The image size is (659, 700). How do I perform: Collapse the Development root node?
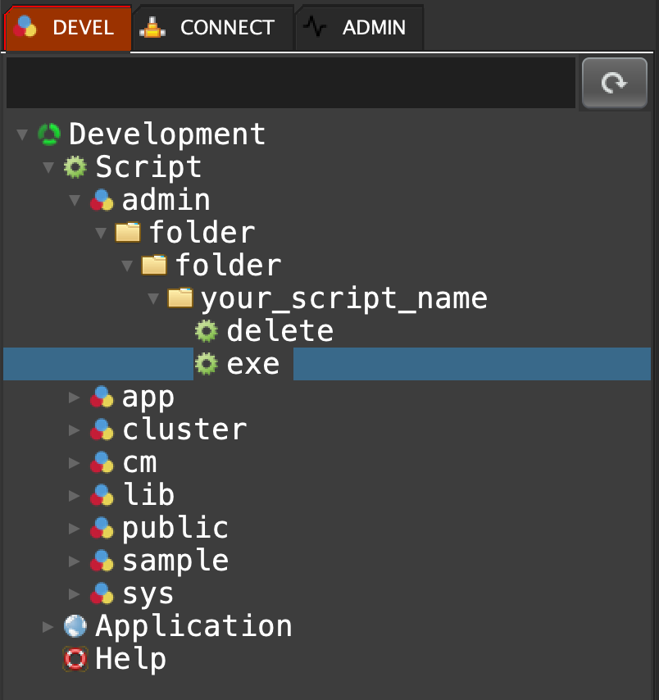[22, 134]
